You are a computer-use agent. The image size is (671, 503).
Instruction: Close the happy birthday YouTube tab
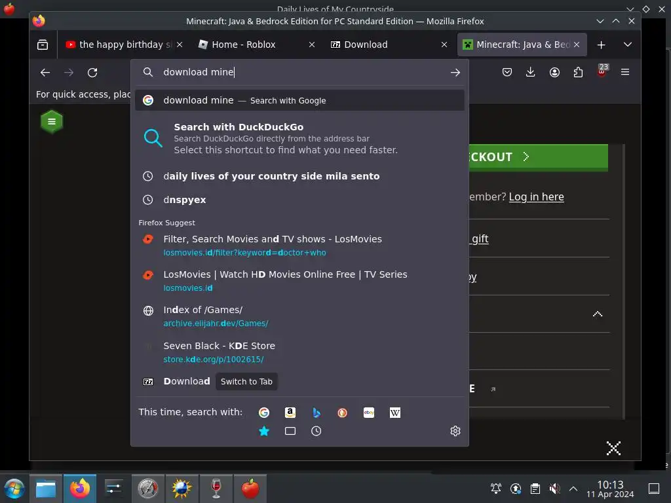click(x=180, y=45)
